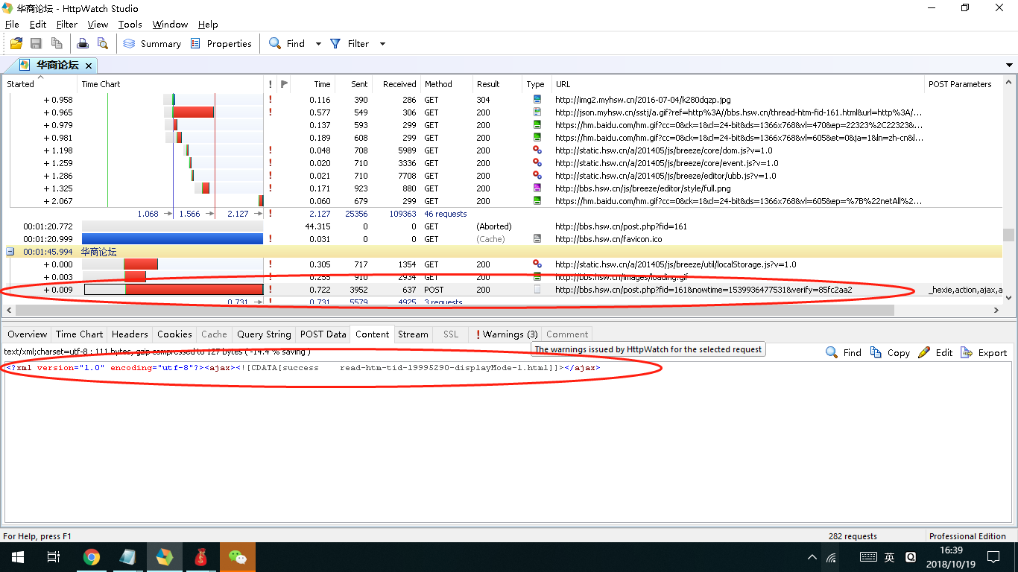1018x572 pixels.
Task: Sort by the Received column header
Action: pos(399,84)
